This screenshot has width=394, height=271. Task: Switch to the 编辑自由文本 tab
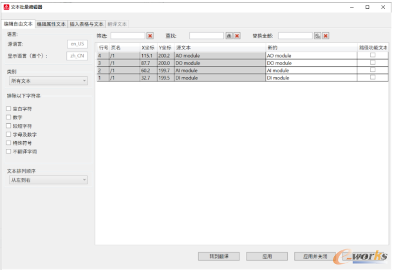18,24
